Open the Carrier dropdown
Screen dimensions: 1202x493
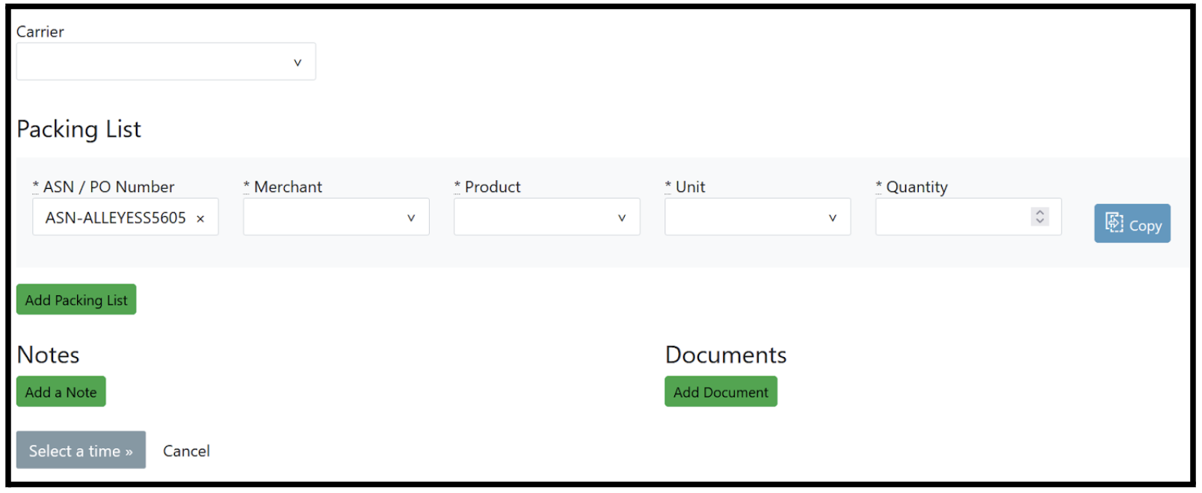tap(165, 62)
